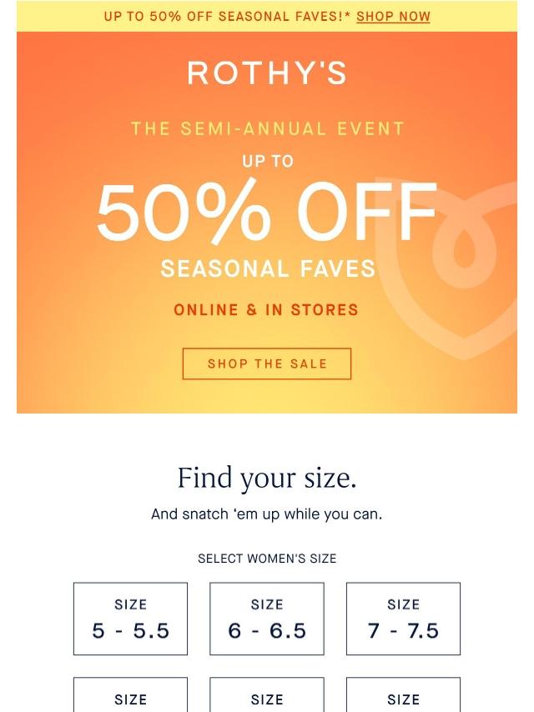Click 'And snatch 'em up while you can.' text

(x=267, y=514)
